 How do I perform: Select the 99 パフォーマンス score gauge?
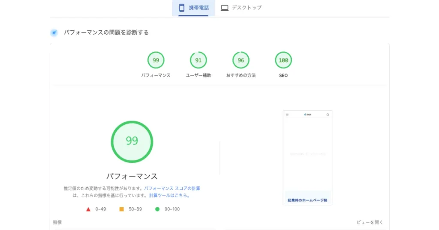[156, 60]
